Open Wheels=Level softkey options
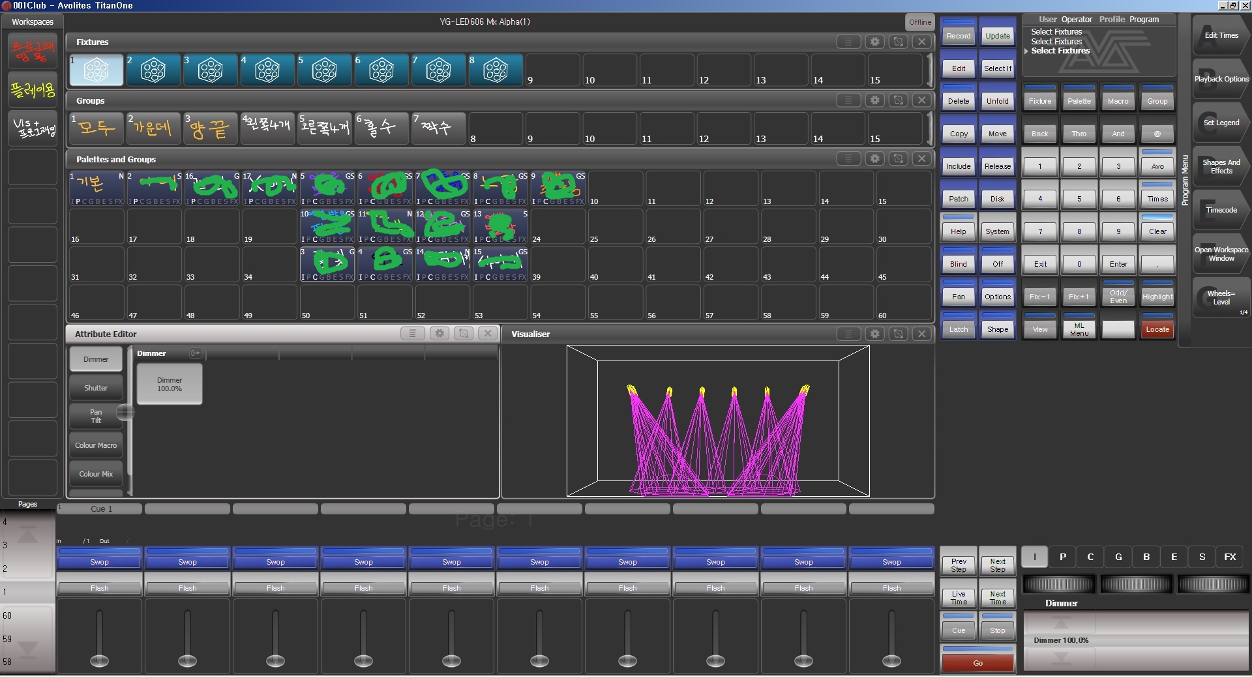Image resolution: width=1252 pixels, height=678 pixels. [x=1221, y=297]
